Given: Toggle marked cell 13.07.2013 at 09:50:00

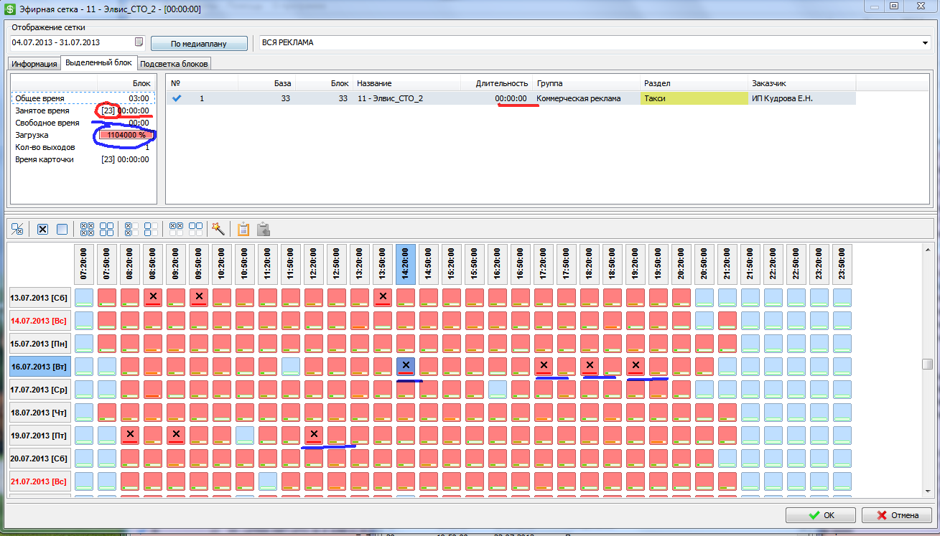Looking at the screenshot, I should click(x=199, y=298).
